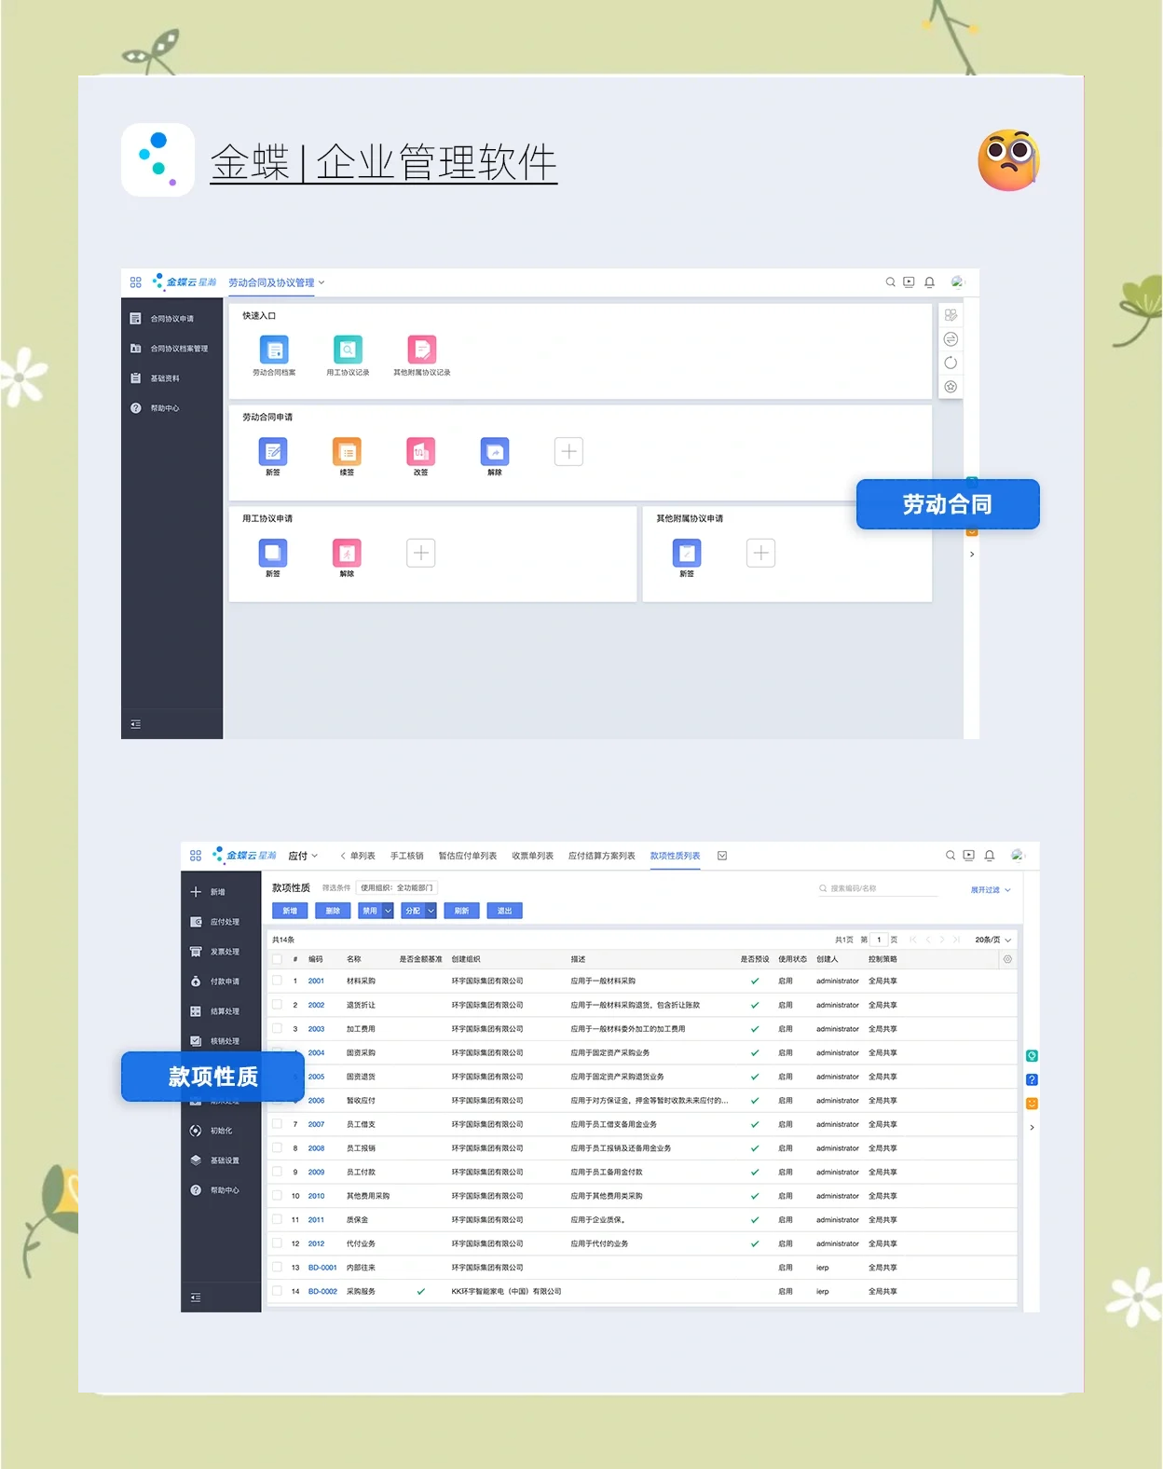1163x1469 pixels.
Task: Click 刷新 button in 款项性质 toolbar
Action: 461,911
